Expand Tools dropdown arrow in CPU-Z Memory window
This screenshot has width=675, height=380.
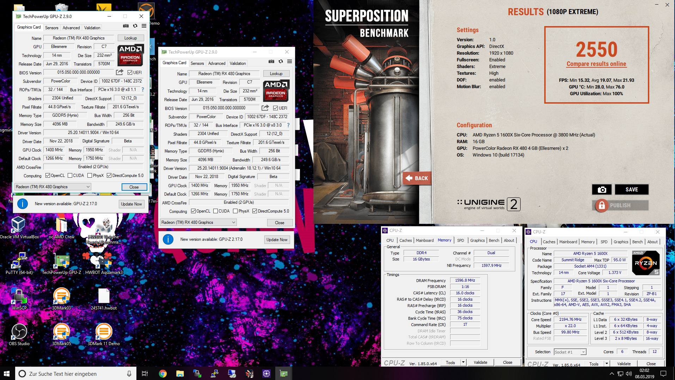(463, 362)
